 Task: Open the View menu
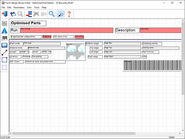[29, 7]
